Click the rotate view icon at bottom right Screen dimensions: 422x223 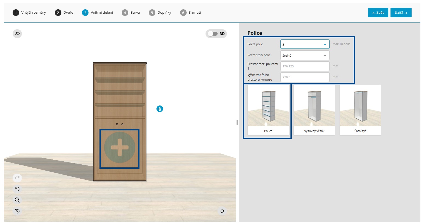point(222,211)
